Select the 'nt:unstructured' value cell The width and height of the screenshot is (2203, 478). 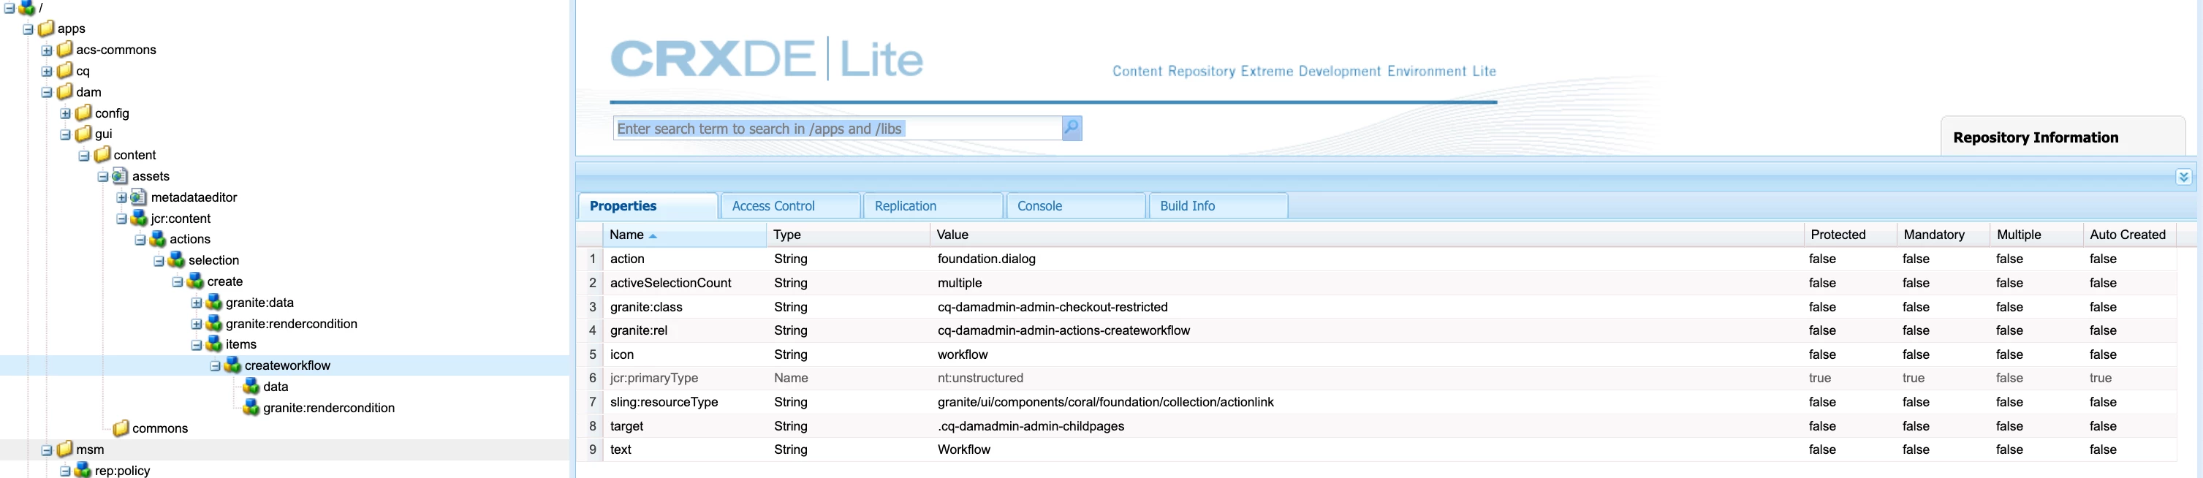click(1366, 378)
